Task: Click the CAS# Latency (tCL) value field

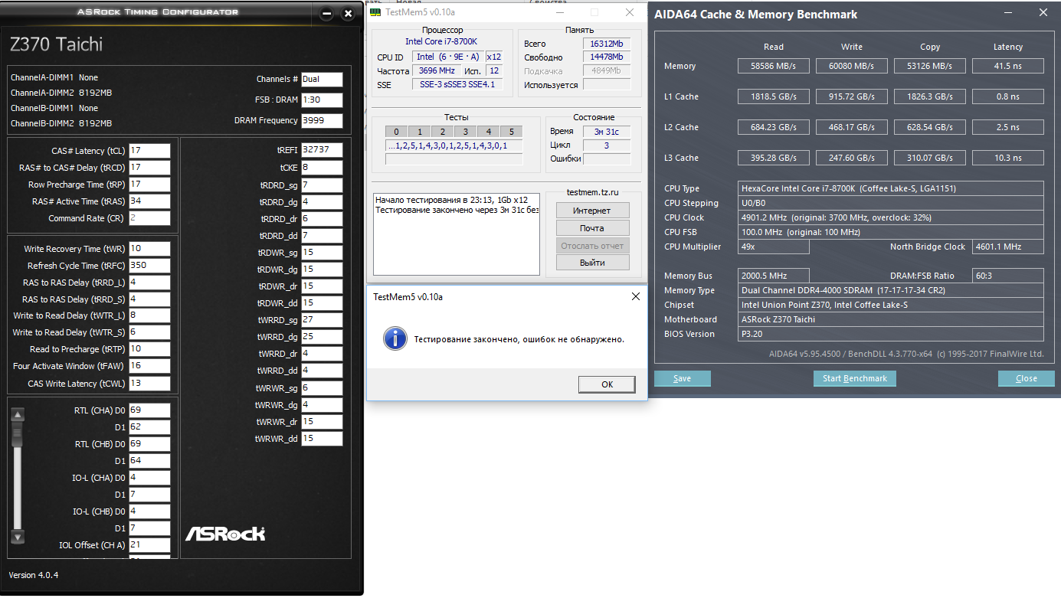Action: click(149, 151)
